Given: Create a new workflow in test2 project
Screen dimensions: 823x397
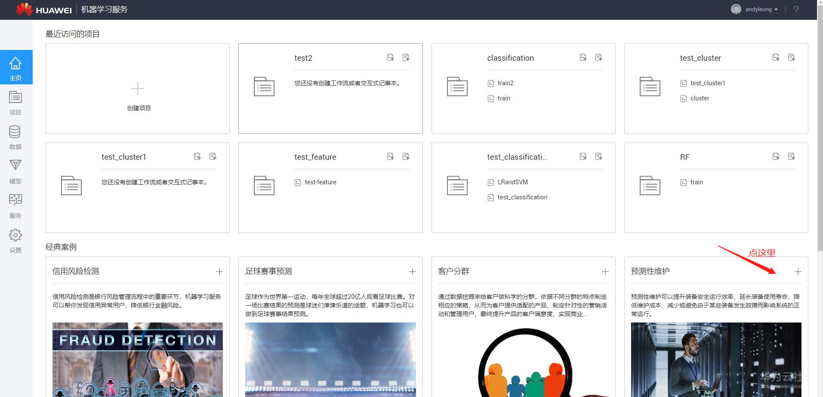Looking at the screenshot, I should point(390,57).
